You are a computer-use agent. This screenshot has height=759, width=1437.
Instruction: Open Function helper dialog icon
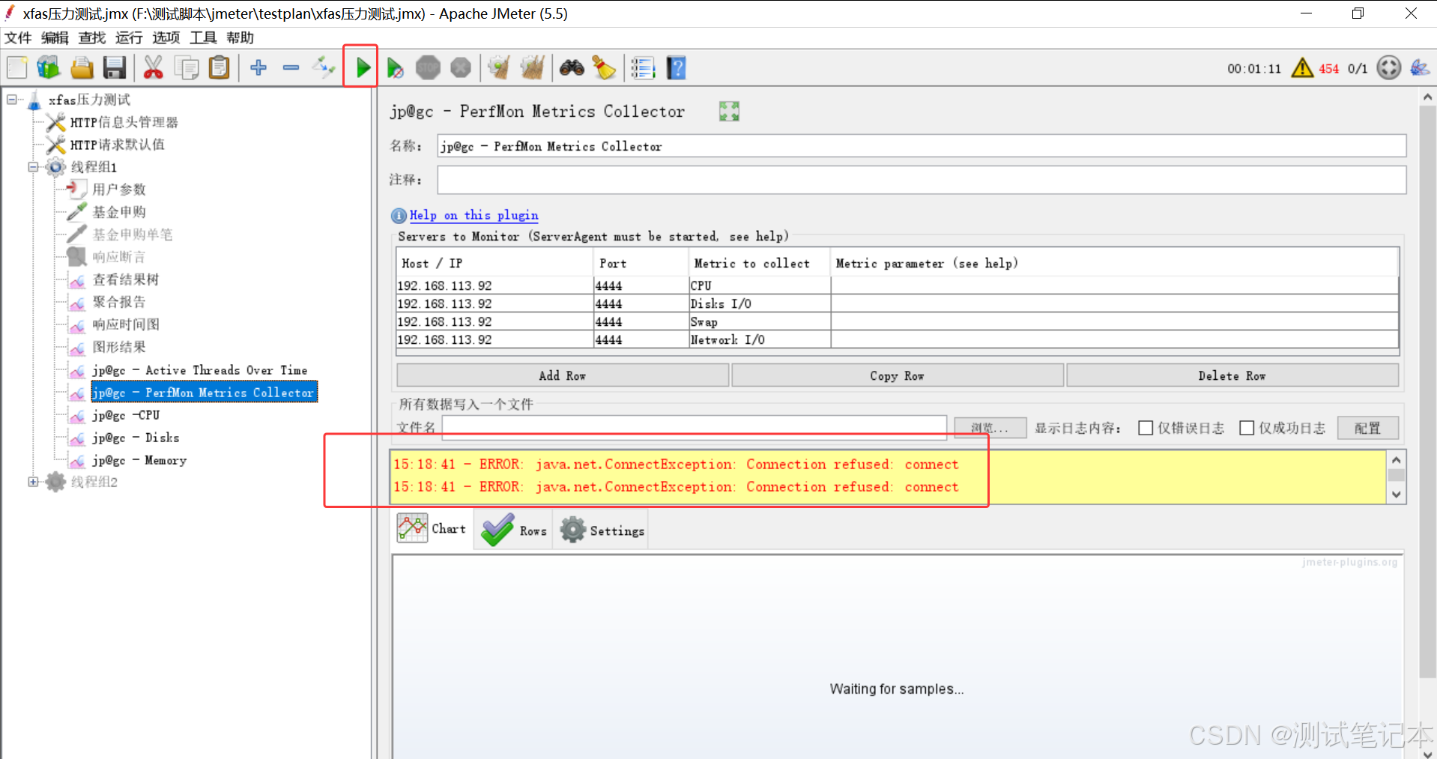[643, 67]
